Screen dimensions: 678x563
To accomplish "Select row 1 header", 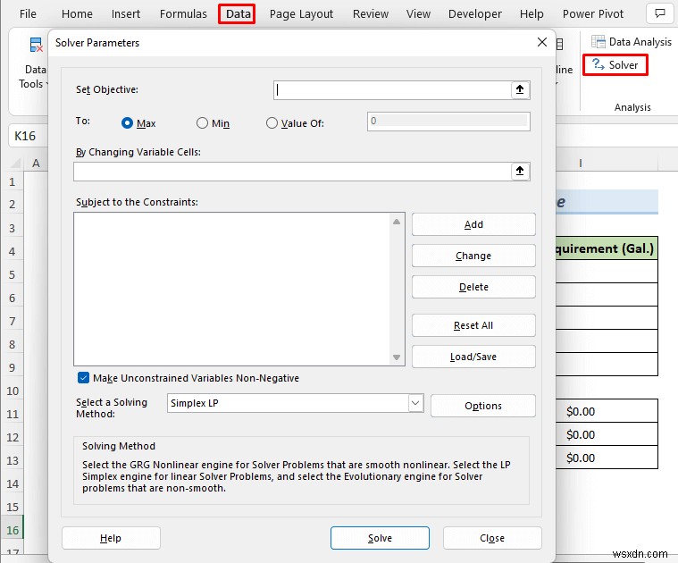I will pos(13,182).
